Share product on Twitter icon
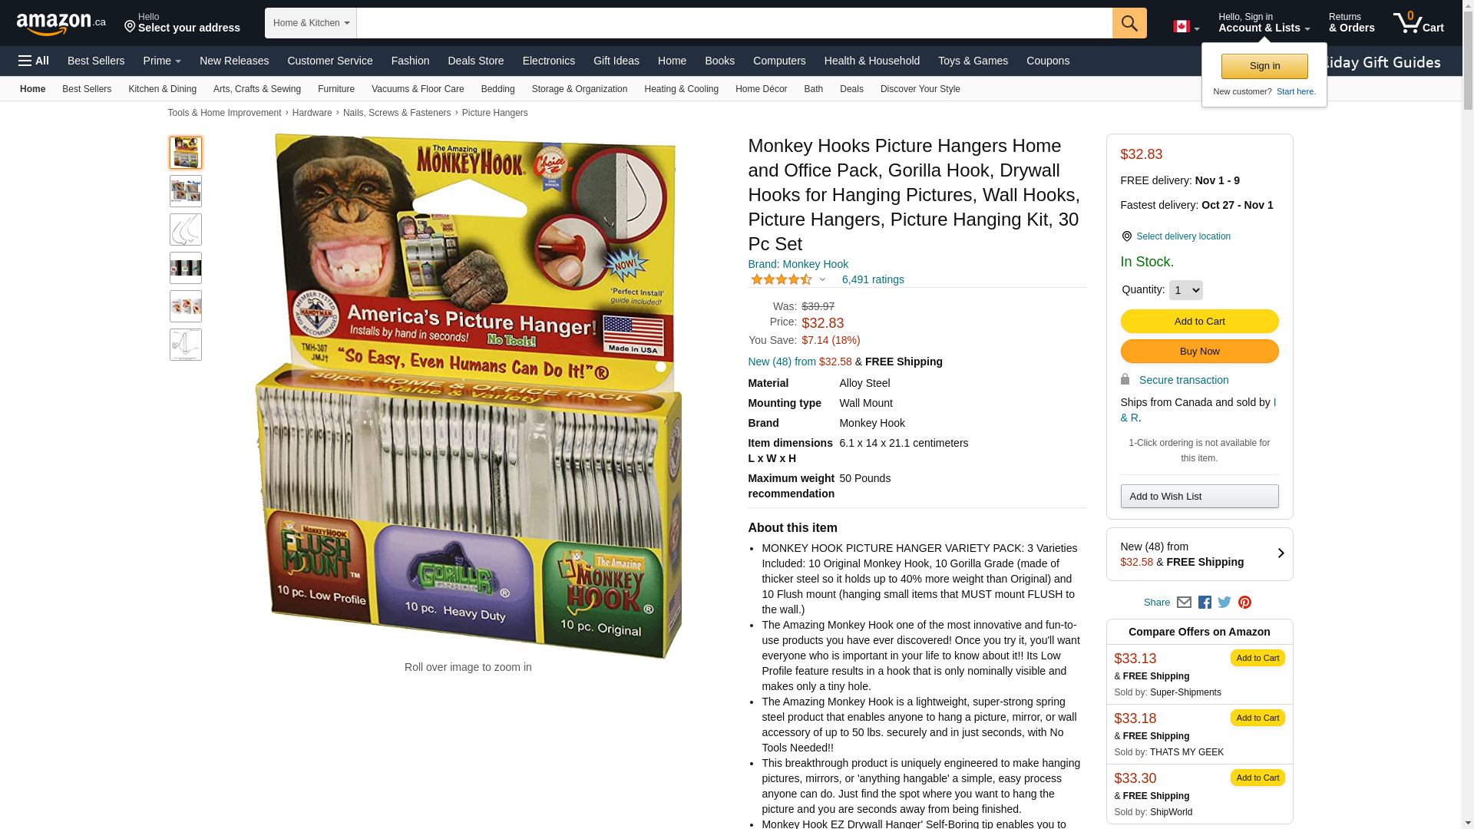The height and width of the screenshot is (829, 1474). coord(1224,603)
